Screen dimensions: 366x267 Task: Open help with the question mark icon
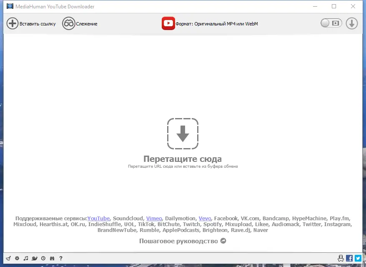[60, 258]
